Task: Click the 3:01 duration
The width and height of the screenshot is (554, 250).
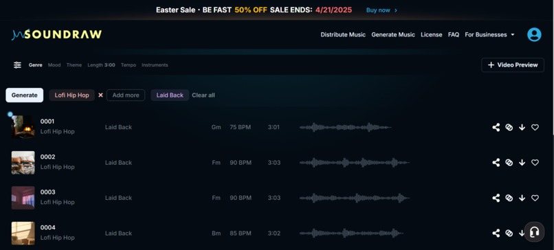Action: coord(274,127)
